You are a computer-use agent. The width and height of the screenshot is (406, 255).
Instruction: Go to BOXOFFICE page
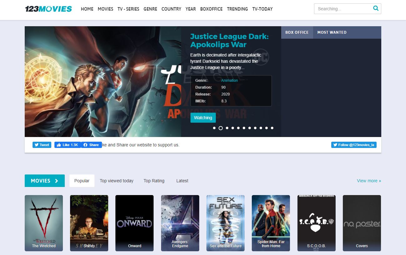click(211, 9)
